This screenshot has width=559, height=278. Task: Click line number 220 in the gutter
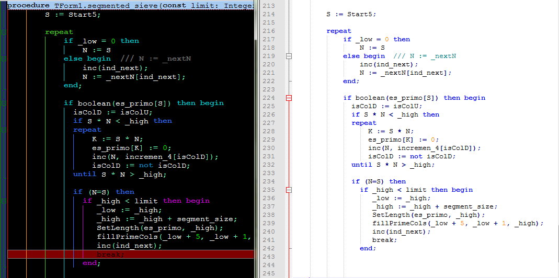coord(268,64)
